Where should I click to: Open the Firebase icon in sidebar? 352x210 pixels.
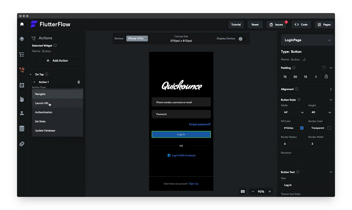coord(22,99)
